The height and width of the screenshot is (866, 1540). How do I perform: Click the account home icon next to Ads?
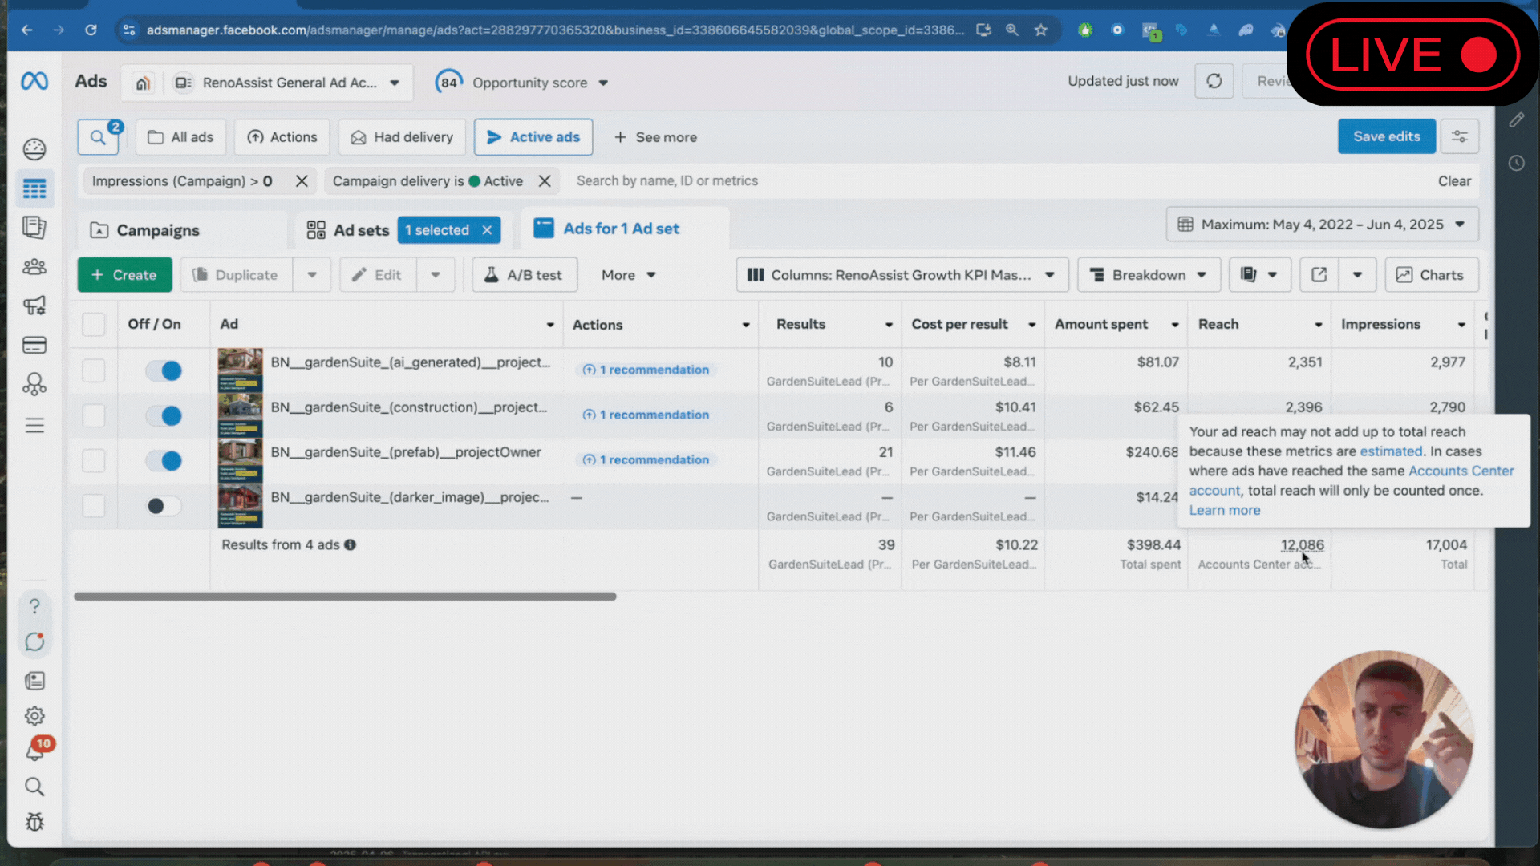[x=143, y=83]
